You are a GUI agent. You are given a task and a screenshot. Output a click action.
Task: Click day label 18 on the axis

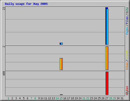pyautogui.click(x=72, y=98)
